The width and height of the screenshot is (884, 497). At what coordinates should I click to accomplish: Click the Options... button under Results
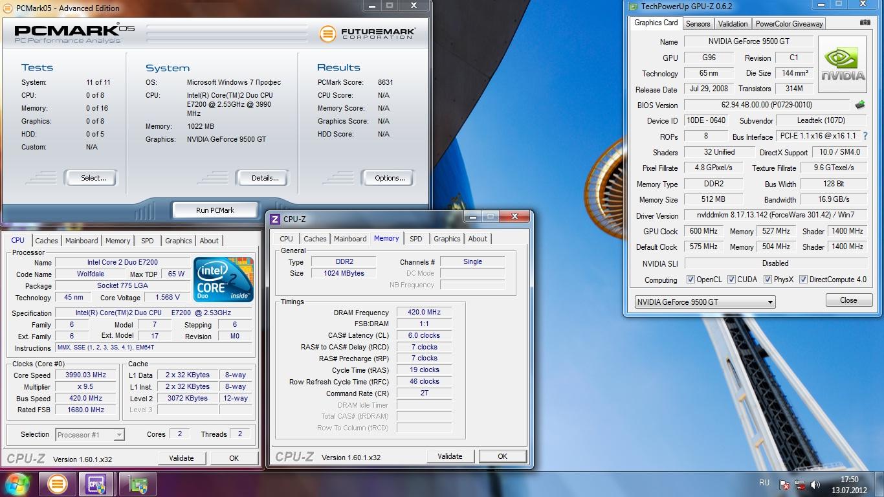click(390, 178)
